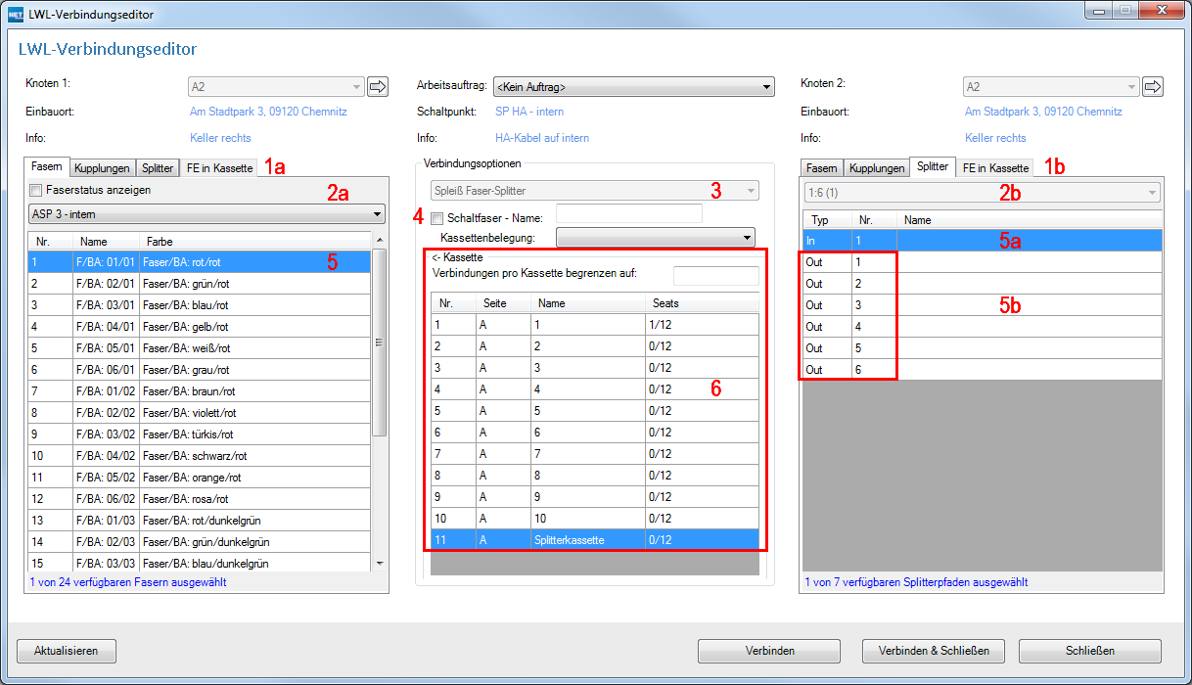This screenshot has height=685, width=1192.
Task: Open right FE in Kassette tab
Action: point(995,168)
